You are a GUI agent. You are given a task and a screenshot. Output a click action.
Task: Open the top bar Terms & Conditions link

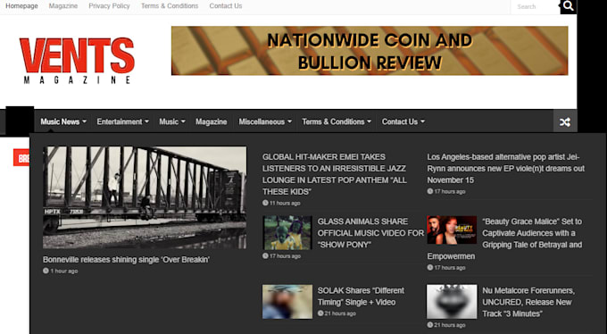pos(170,6)
